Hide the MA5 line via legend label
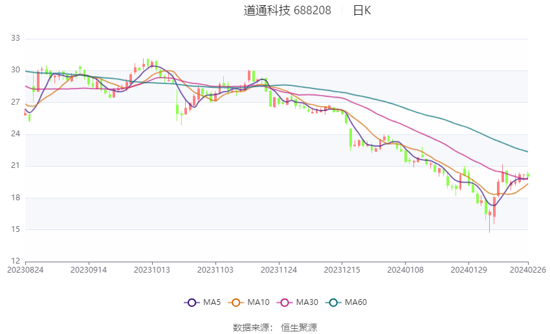 click(x=212, y=302)
